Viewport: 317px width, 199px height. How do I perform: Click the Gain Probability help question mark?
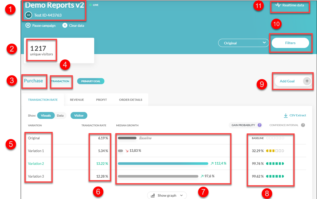[x=259, y=125]
